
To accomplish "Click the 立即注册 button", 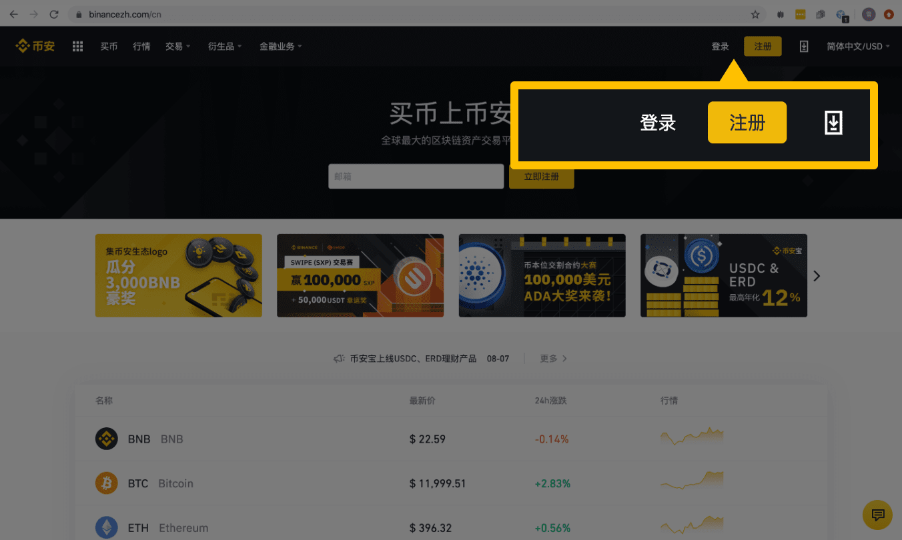I will pos(541,177).
